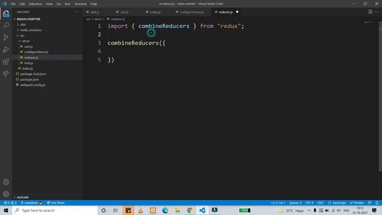This screenshot has width=382, height=215.
Task: Open the Sticky Notes taskbar icon
Action: tap(128, 210)
